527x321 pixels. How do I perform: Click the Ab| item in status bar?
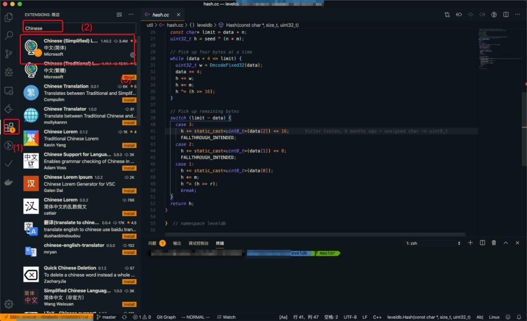[x=480, y=317]
